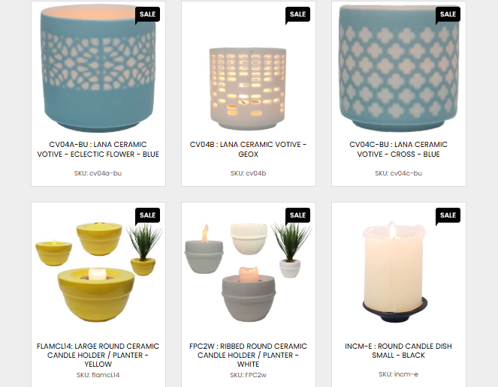
Task: Open the ribbed grey candle holder image
Action: (248, 272)
